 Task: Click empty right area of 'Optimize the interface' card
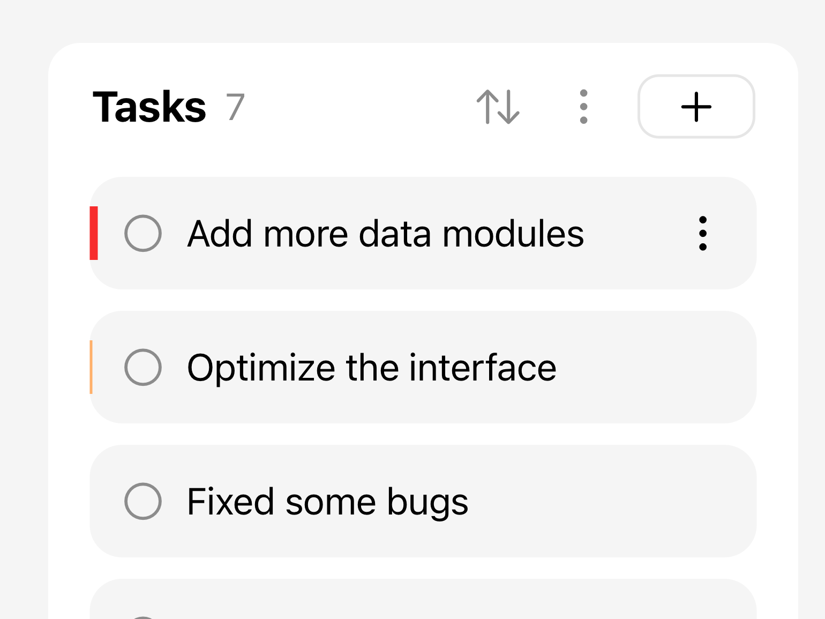click(659, 367)
